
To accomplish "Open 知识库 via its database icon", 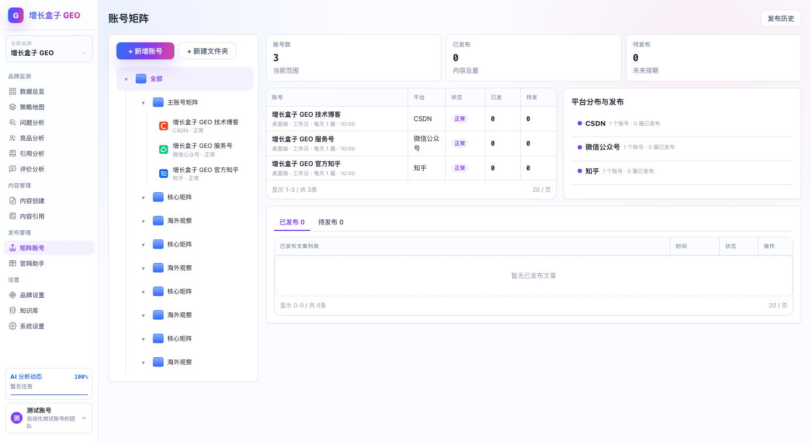I will pyautogui.click(x=12, y=311).
